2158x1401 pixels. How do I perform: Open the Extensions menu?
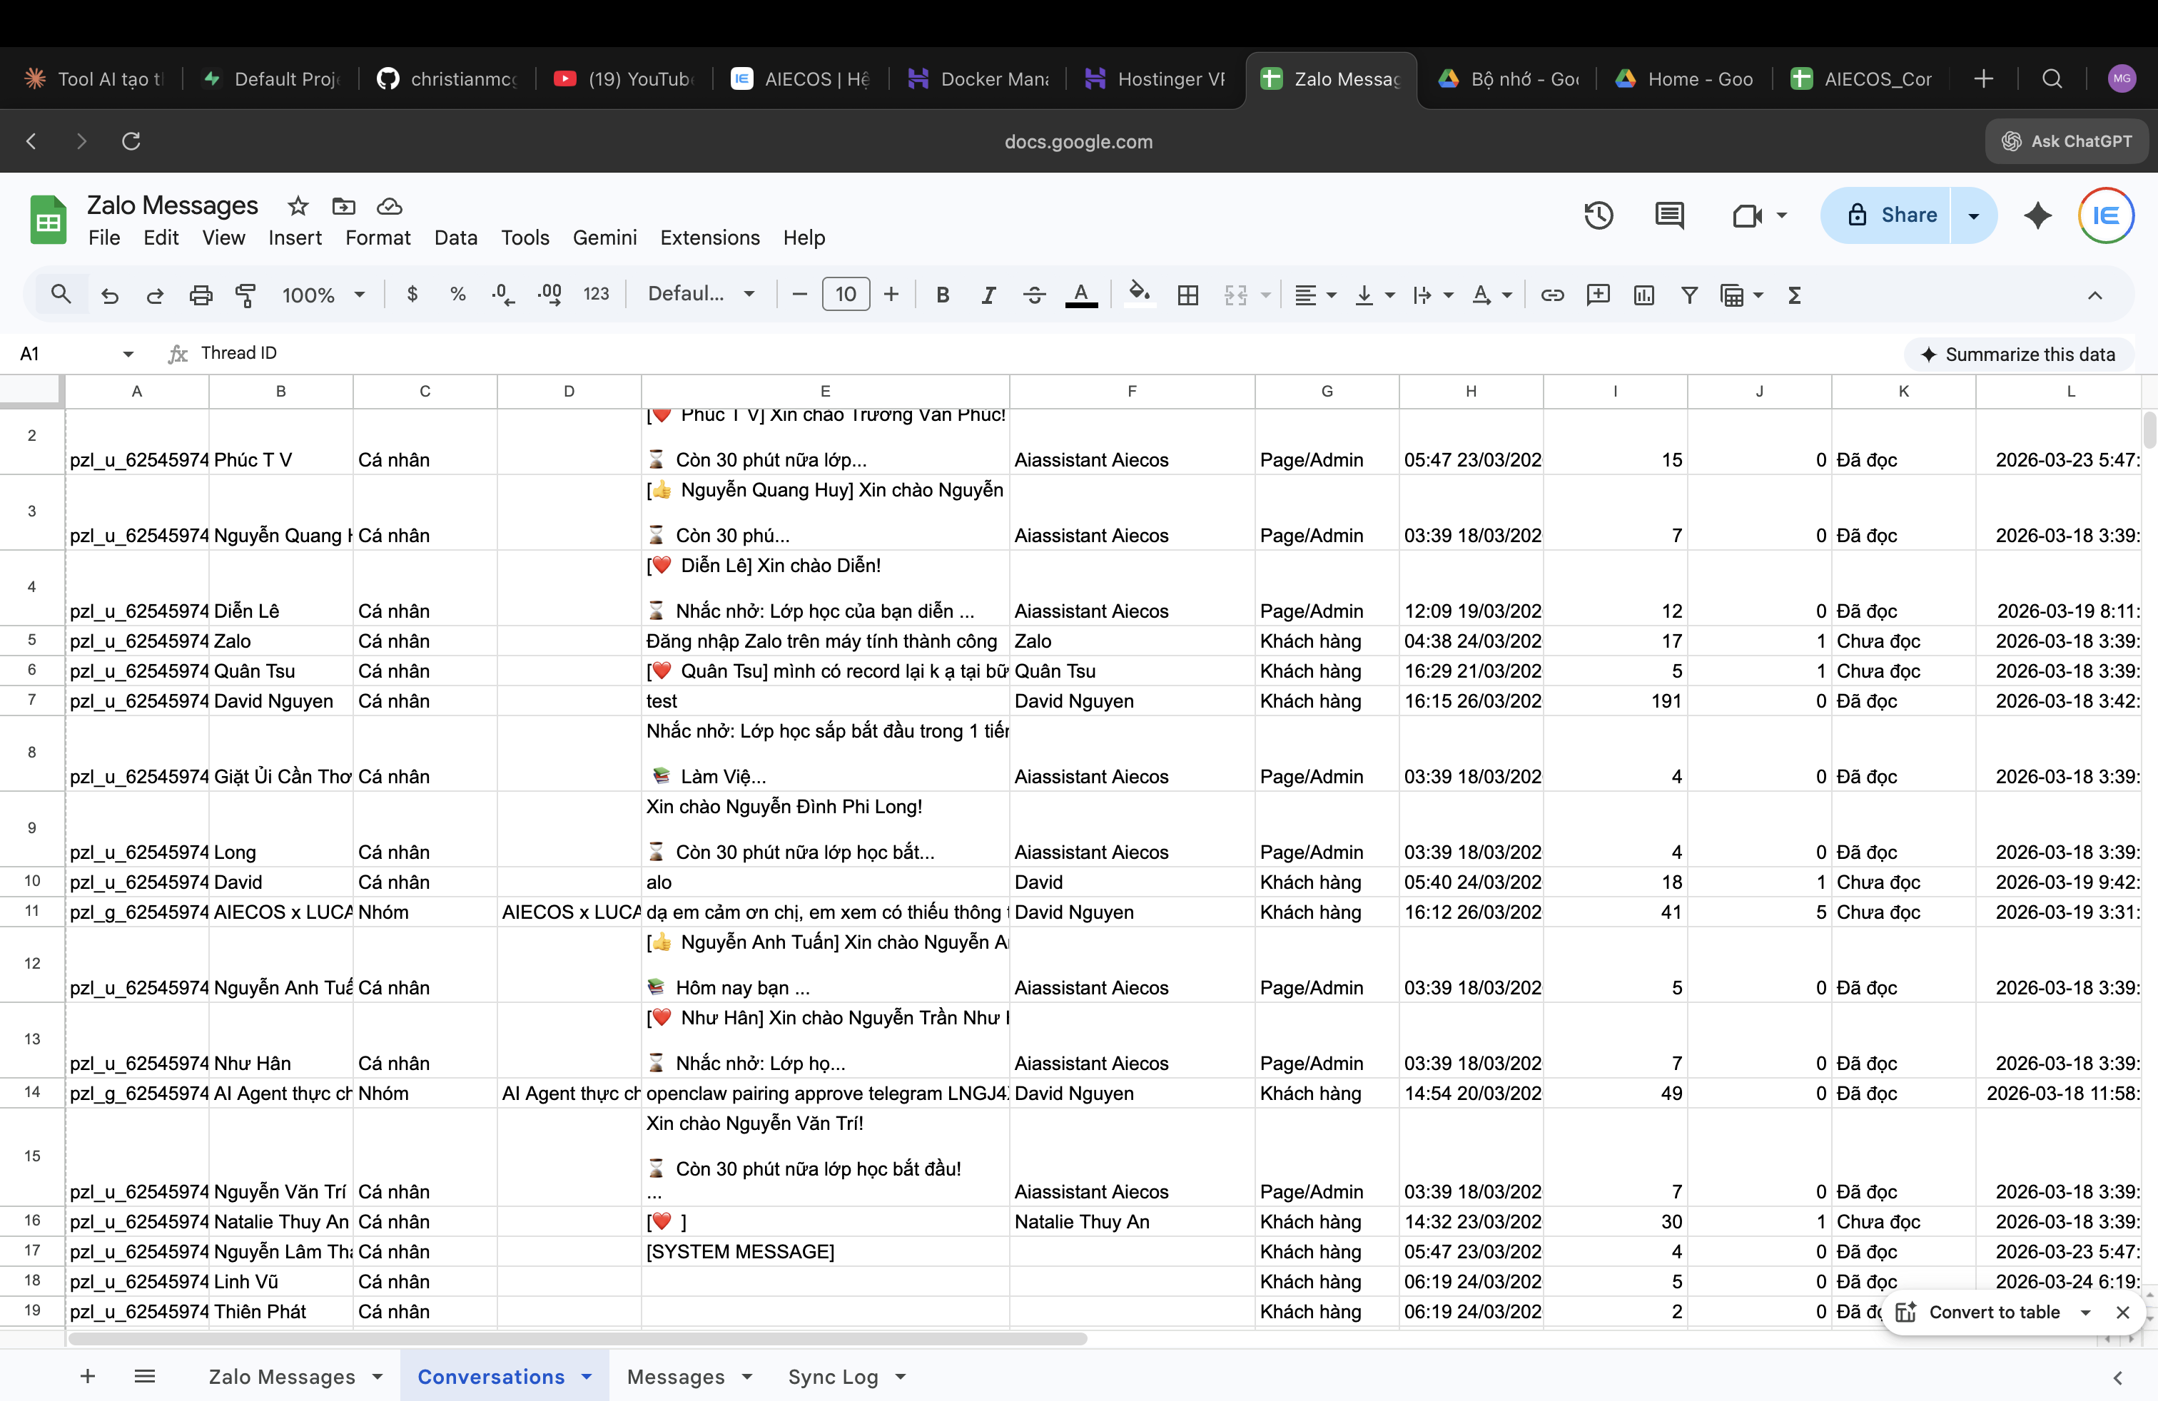click(x=710, y=238)
